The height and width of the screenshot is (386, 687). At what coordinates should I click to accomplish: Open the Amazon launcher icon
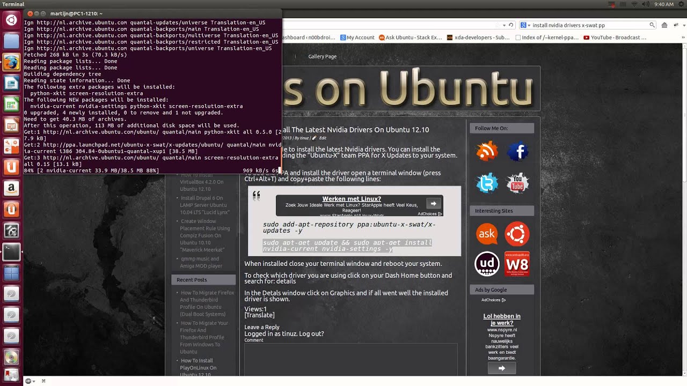click(x=11, y=188)
